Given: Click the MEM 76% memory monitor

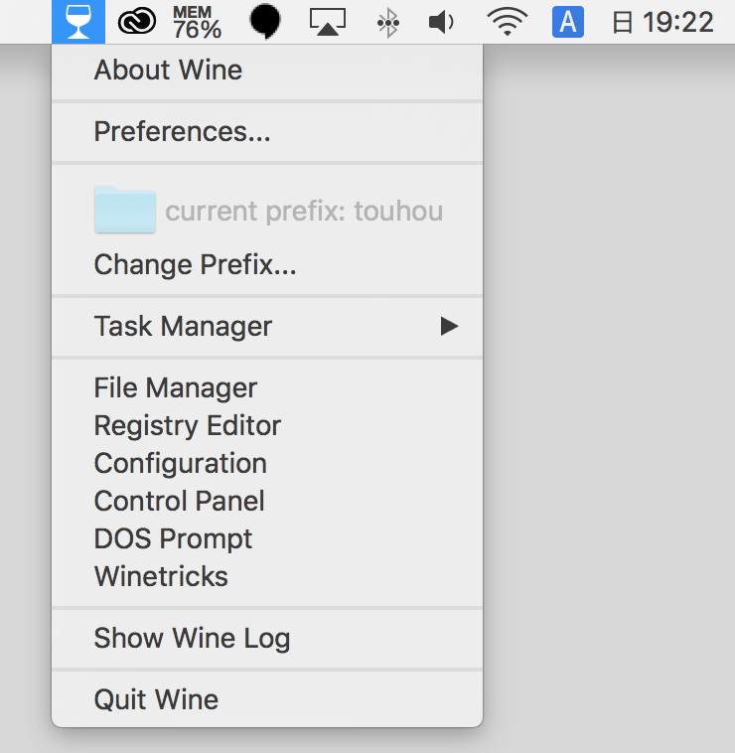Looking at the screenshot, I should coord(197,22).
